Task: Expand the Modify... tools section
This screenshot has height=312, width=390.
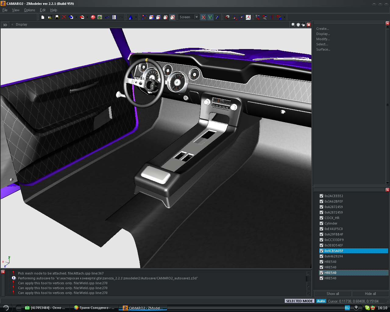Action: (x=323, y=39)
